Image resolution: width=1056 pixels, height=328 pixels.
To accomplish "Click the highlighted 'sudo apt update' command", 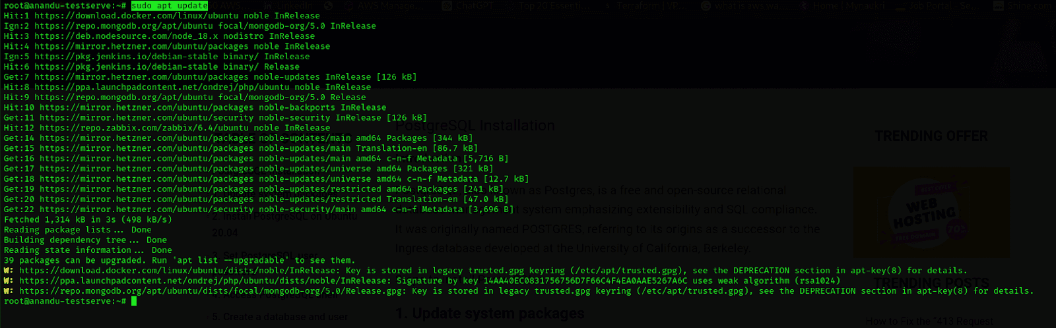I will (170, 6).
